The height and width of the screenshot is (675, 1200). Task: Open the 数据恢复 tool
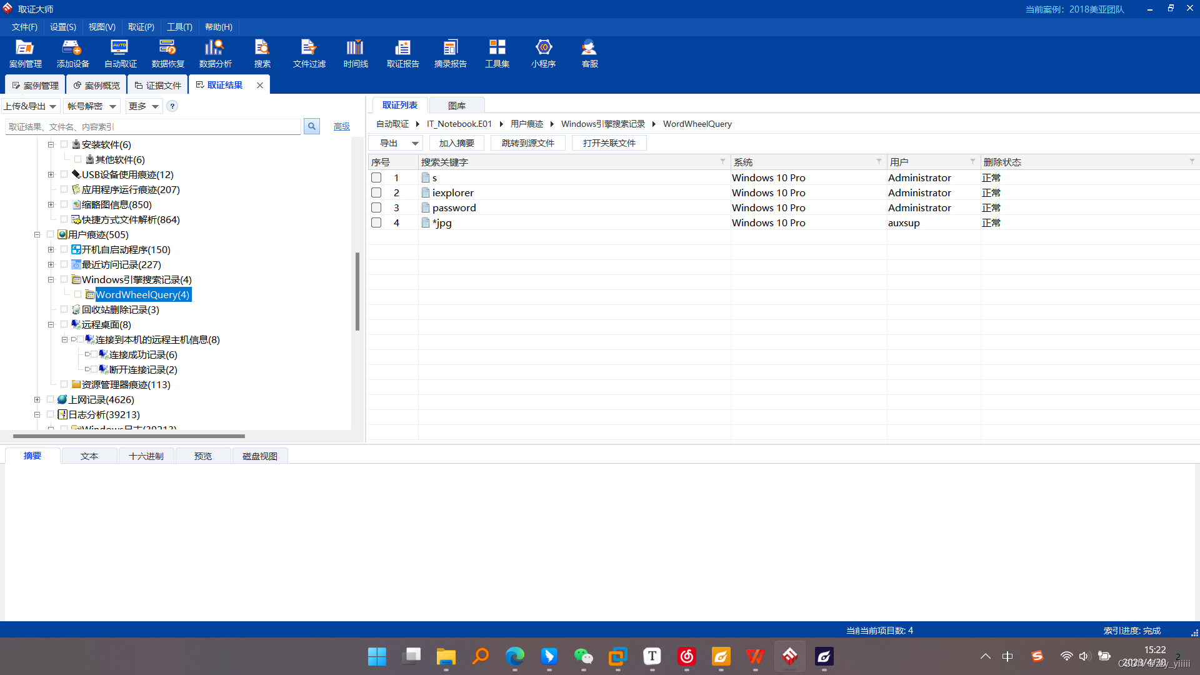(x=167, y=53)
